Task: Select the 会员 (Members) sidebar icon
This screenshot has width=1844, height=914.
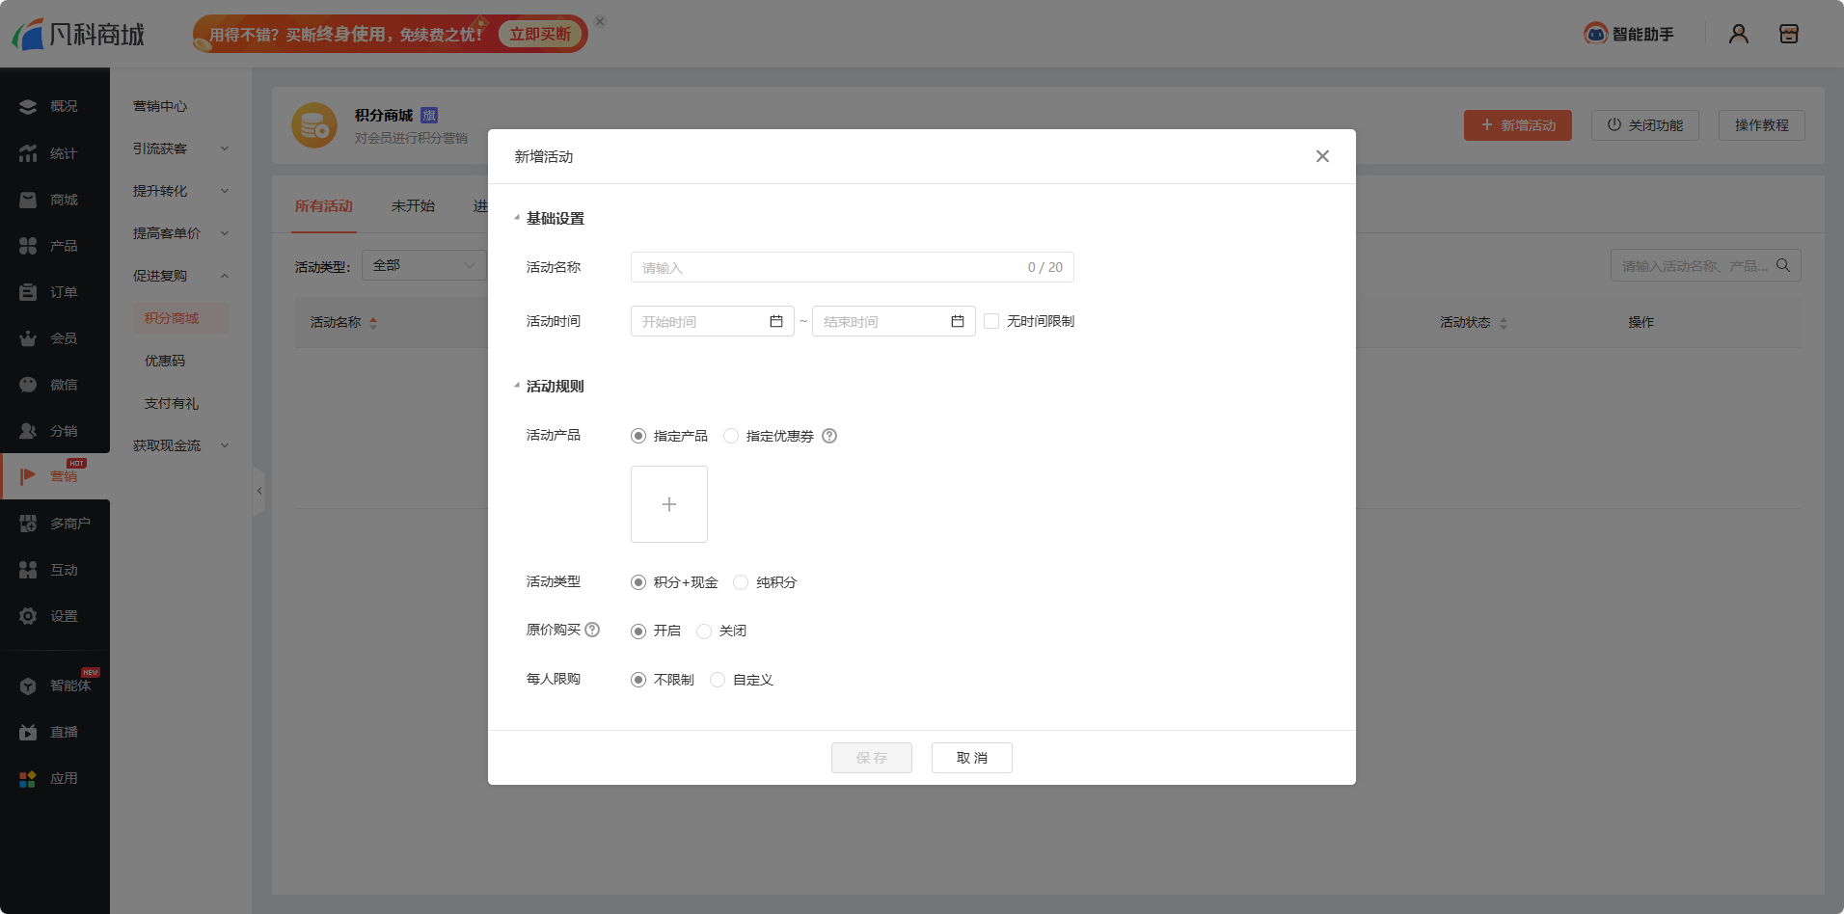Action: pyautogui.click(x=55, y=337)
